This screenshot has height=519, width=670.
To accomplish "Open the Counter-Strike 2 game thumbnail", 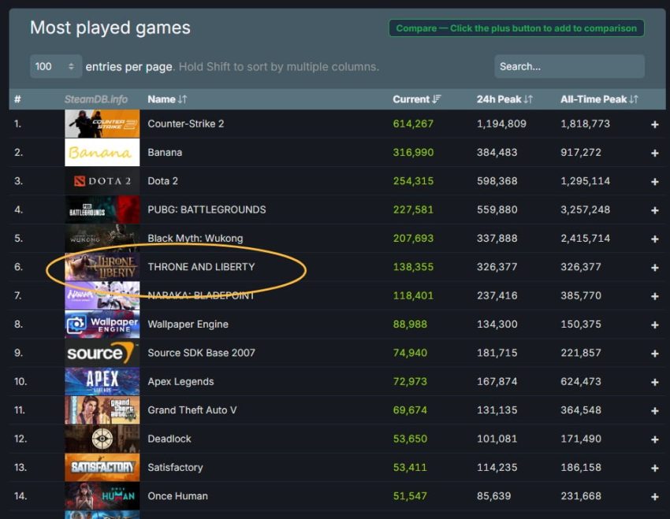I will click(x=102, y=124).
